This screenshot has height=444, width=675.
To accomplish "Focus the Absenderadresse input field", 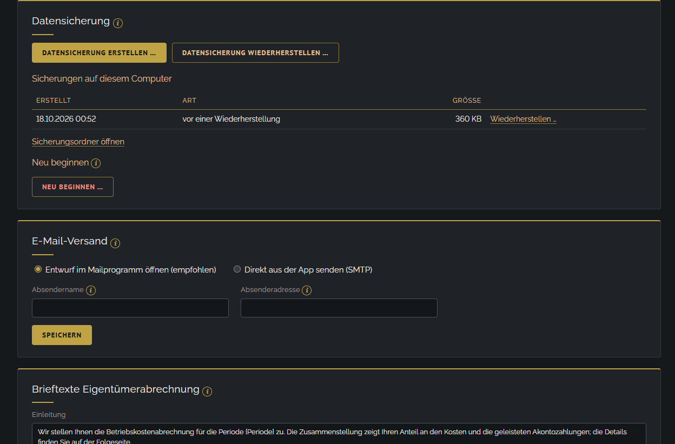I will (x=339, y=308).
